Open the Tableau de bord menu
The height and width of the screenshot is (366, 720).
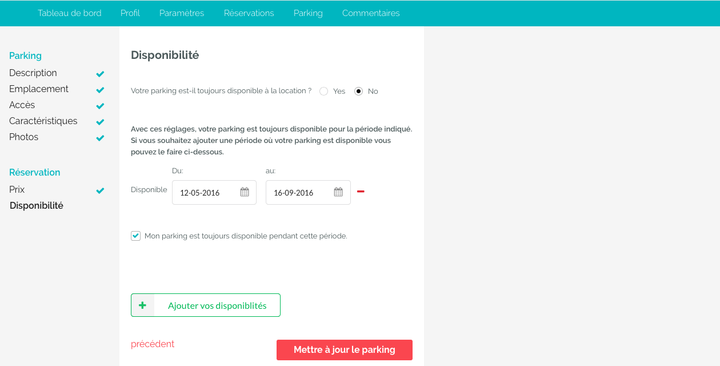coord(70,13)
